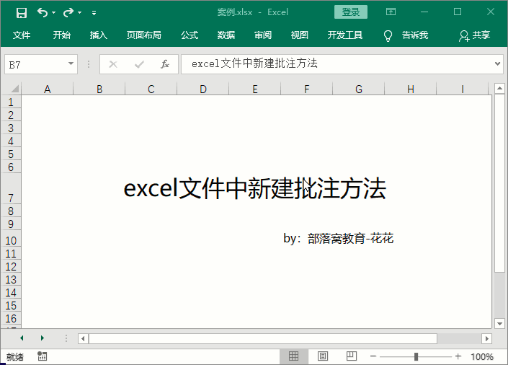This screenshot has width=508, height=365.
Task: Select column E header
Action: tap(254, 89)
